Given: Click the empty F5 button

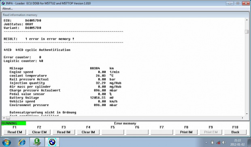Looking at the screenshot, I should (113, 132).
